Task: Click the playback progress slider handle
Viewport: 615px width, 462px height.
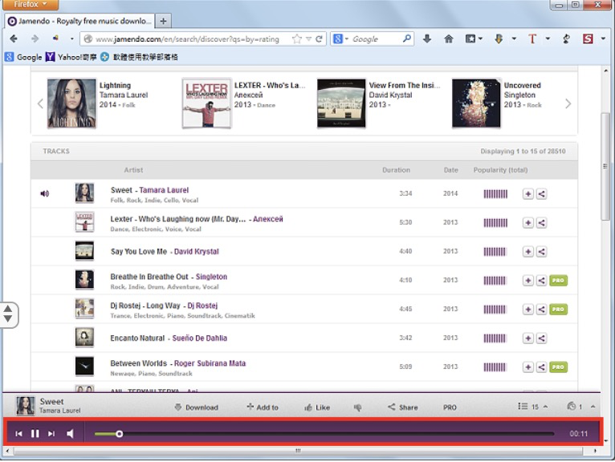Action: [x=120, y=434]
